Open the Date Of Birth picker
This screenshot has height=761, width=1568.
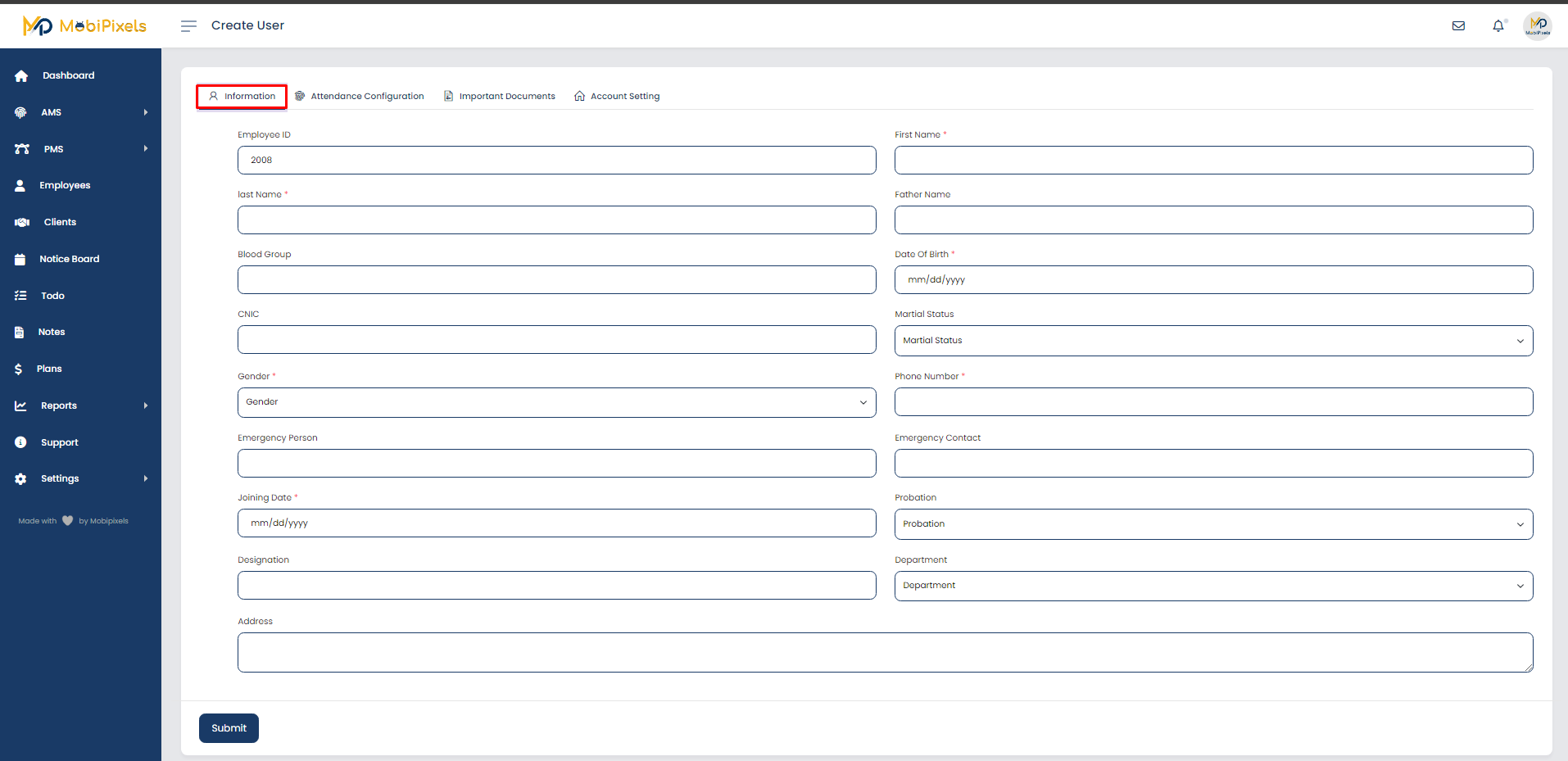1214,279
